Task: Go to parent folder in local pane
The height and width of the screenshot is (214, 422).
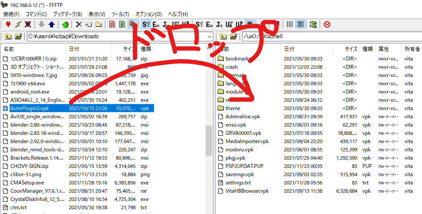Action: 8,36
